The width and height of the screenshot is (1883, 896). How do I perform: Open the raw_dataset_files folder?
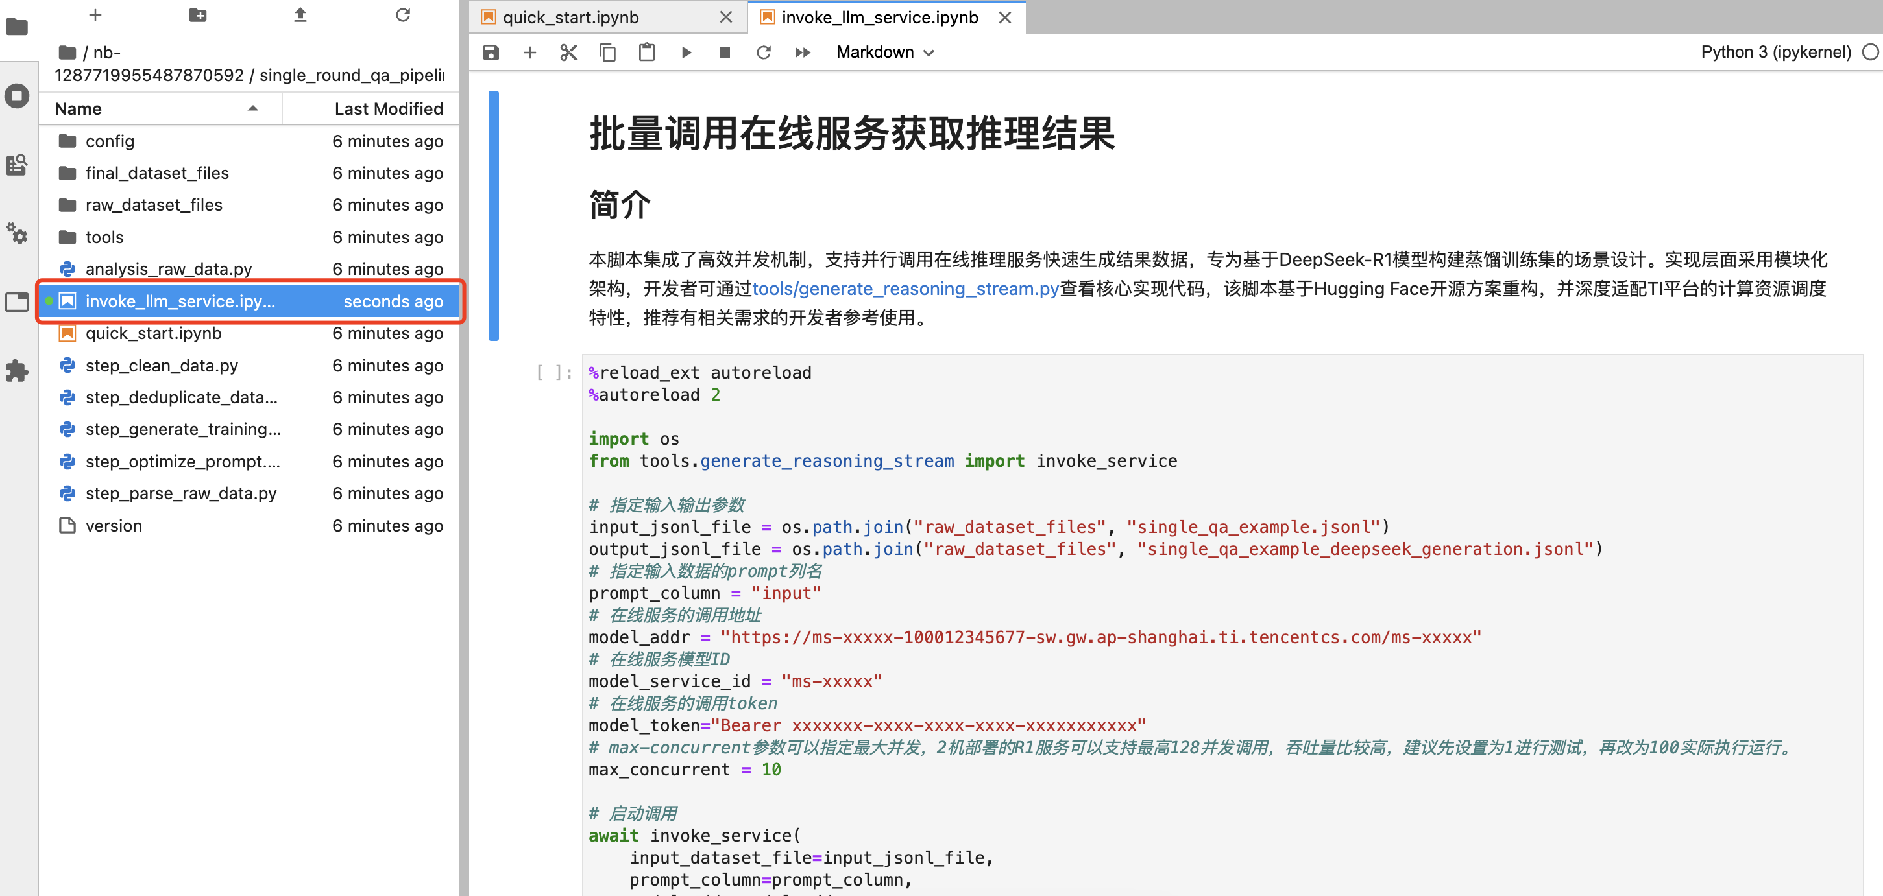(249, 205)
